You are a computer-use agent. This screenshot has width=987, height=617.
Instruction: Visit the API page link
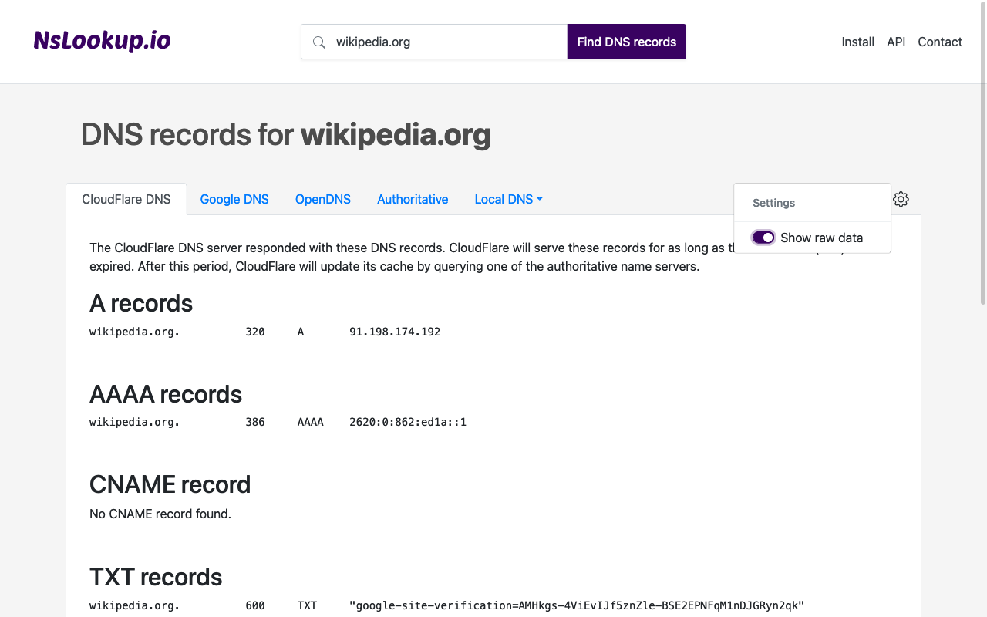coord(896,42)
